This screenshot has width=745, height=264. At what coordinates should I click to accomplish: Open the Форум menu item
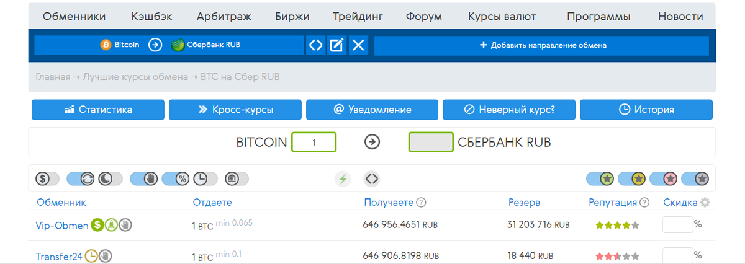coord(424,16)
